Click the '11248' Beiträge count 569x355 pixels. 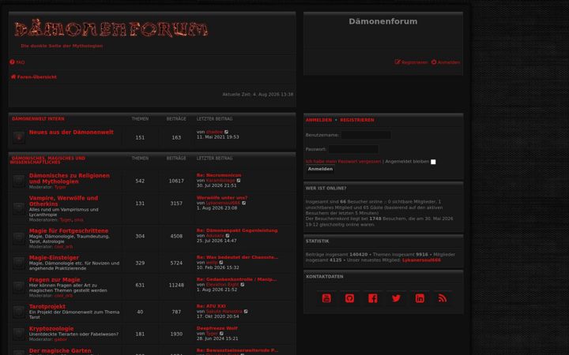click(176, 285)
